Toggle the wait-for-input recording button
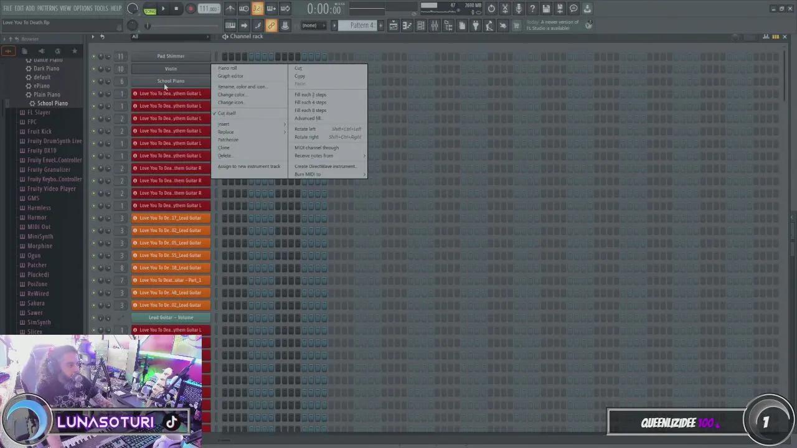 tap(243, 9)
